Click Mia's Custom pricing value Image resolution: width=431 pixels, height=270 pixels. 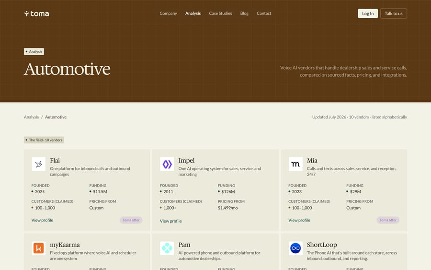[353, 208]
